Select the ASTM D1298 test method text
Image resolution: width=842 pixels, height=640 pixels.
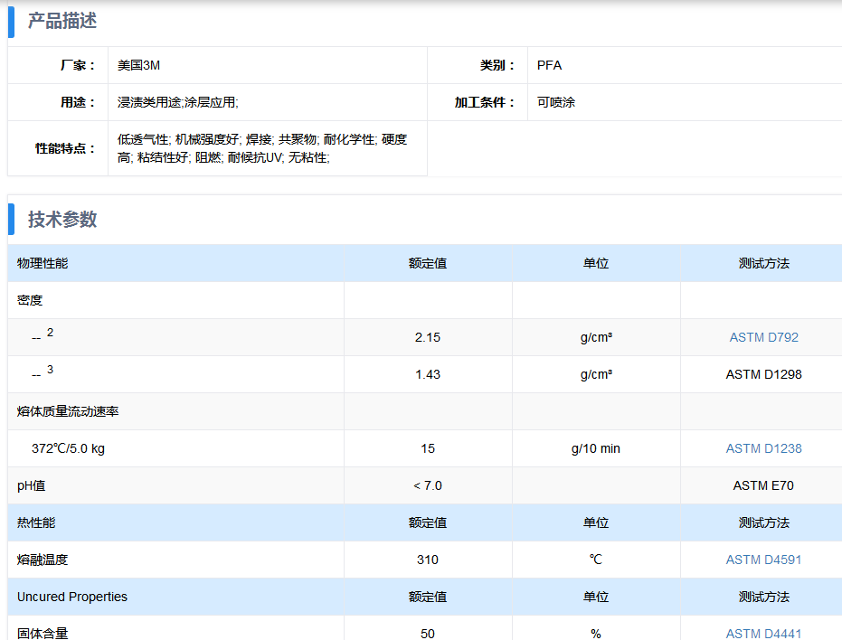pos(763,374)
